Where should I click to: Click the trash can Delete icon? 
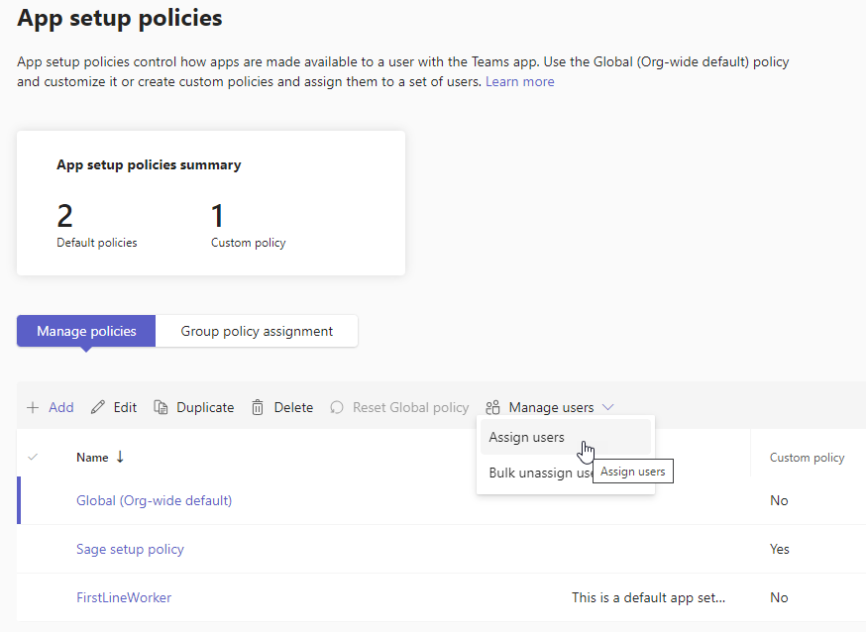[x=258, y=407]
